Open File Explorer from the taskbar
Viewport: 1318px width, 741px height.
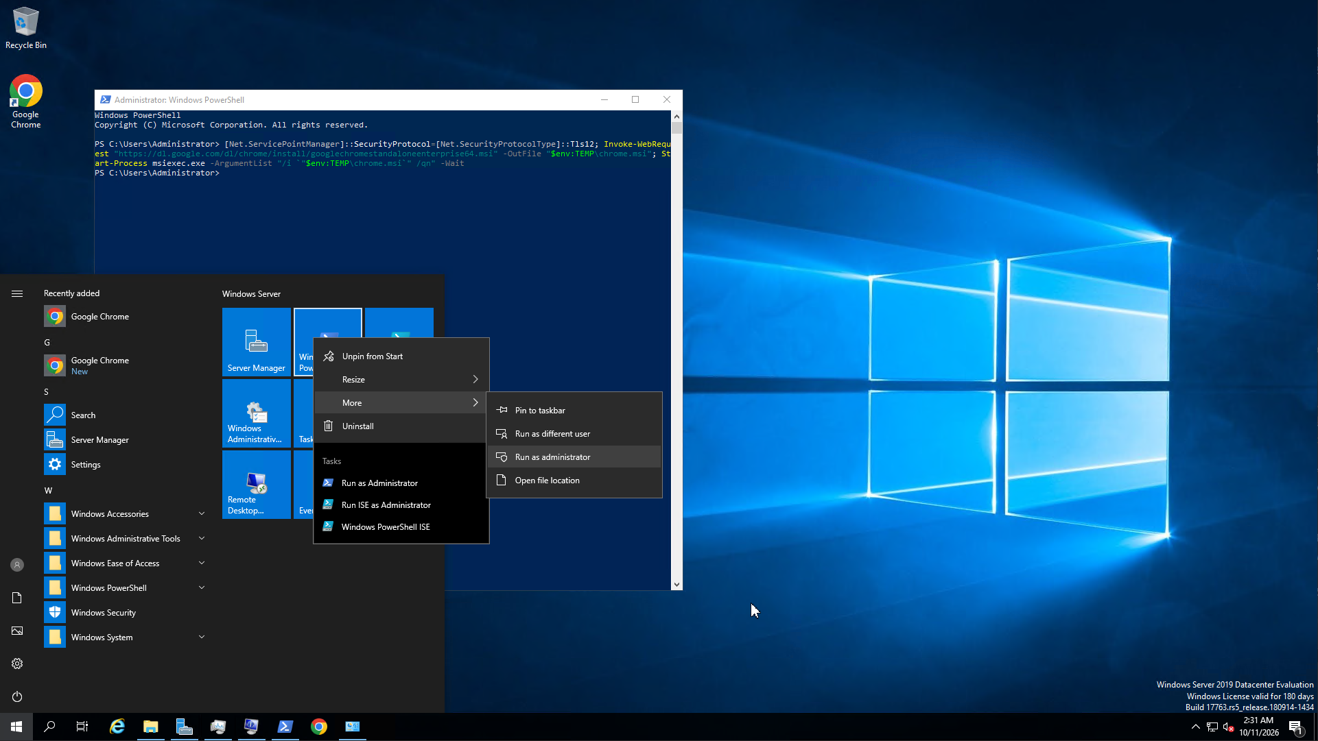tap(151, 727)
